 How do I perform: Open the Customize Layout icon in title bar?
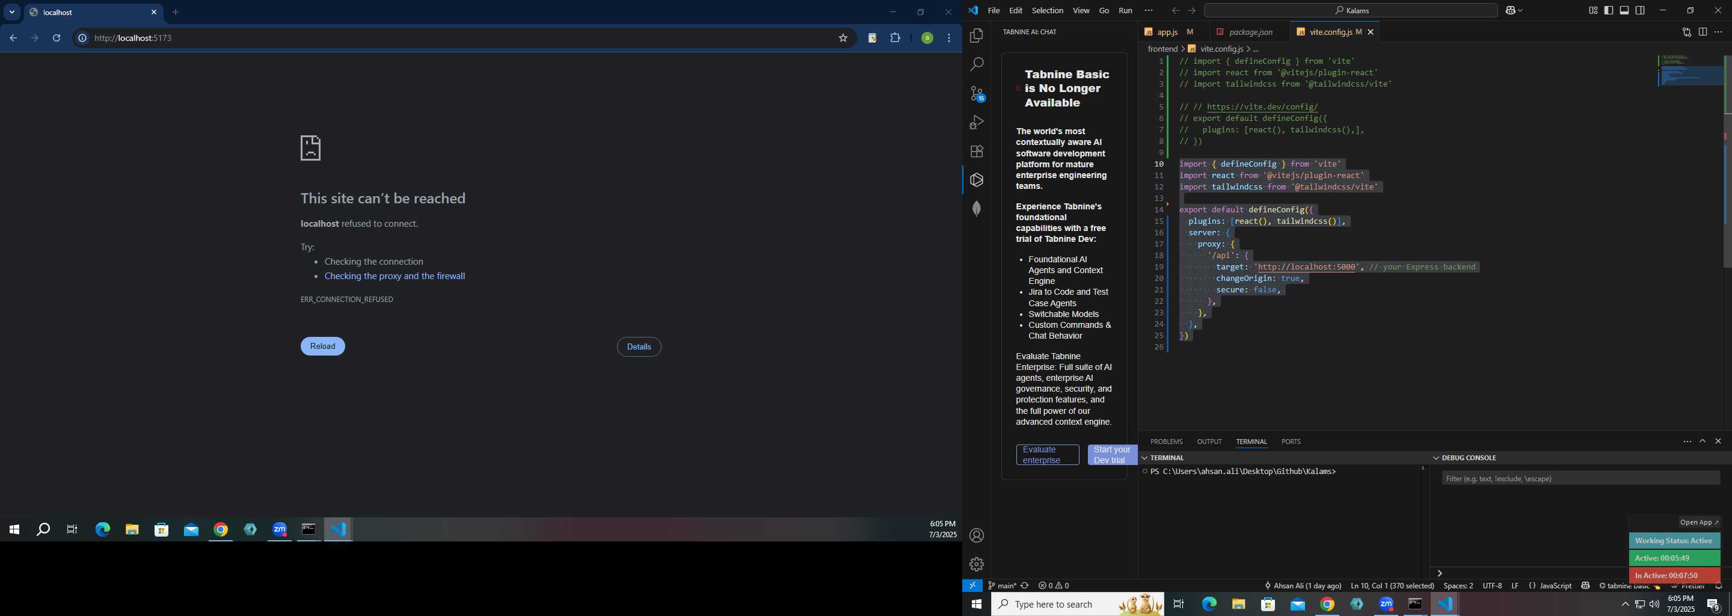coord(1593,11)
